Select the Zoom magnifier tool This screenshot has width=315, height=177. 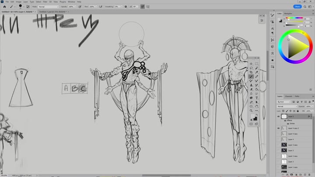251,111
